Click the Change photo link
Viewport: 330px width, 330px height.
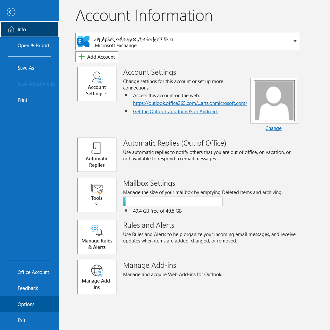[x=273, y=128]
